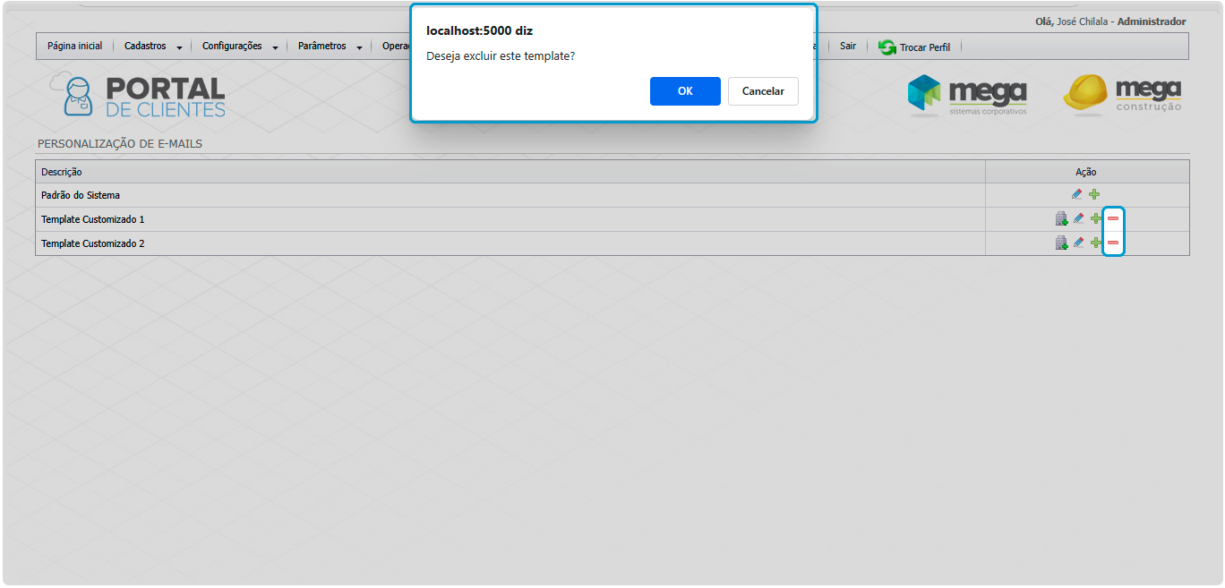
Task: Open the Cadastros menu
Action: [x=145, y=46]
